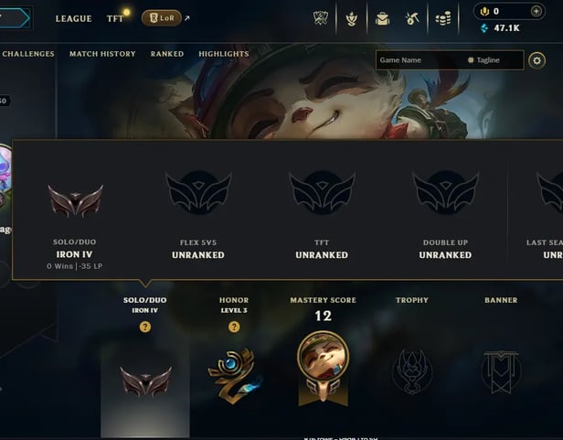Click the plus button to purchase RP
Screen dimensions: 563x440
tap(536, 12)
